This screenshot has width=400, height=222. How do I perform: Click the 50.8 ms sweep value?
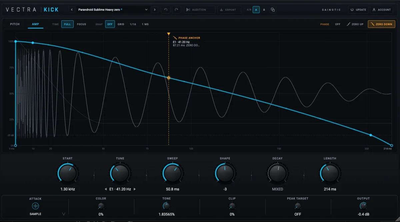pyautogui.click(x=172, y=189)
